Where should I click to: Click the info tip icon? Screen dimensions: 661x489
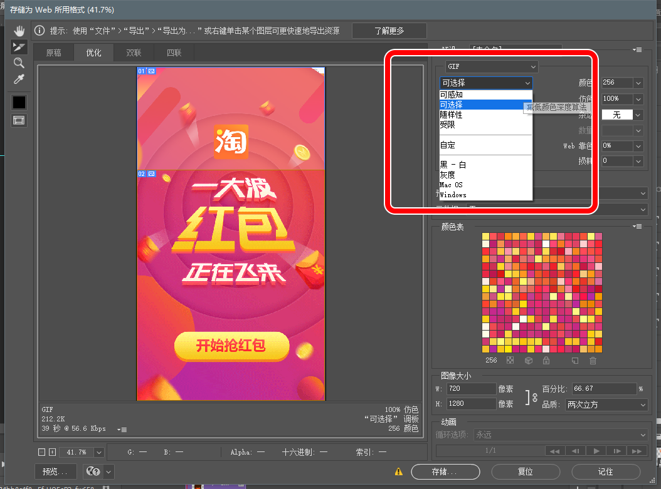point(40,30)
